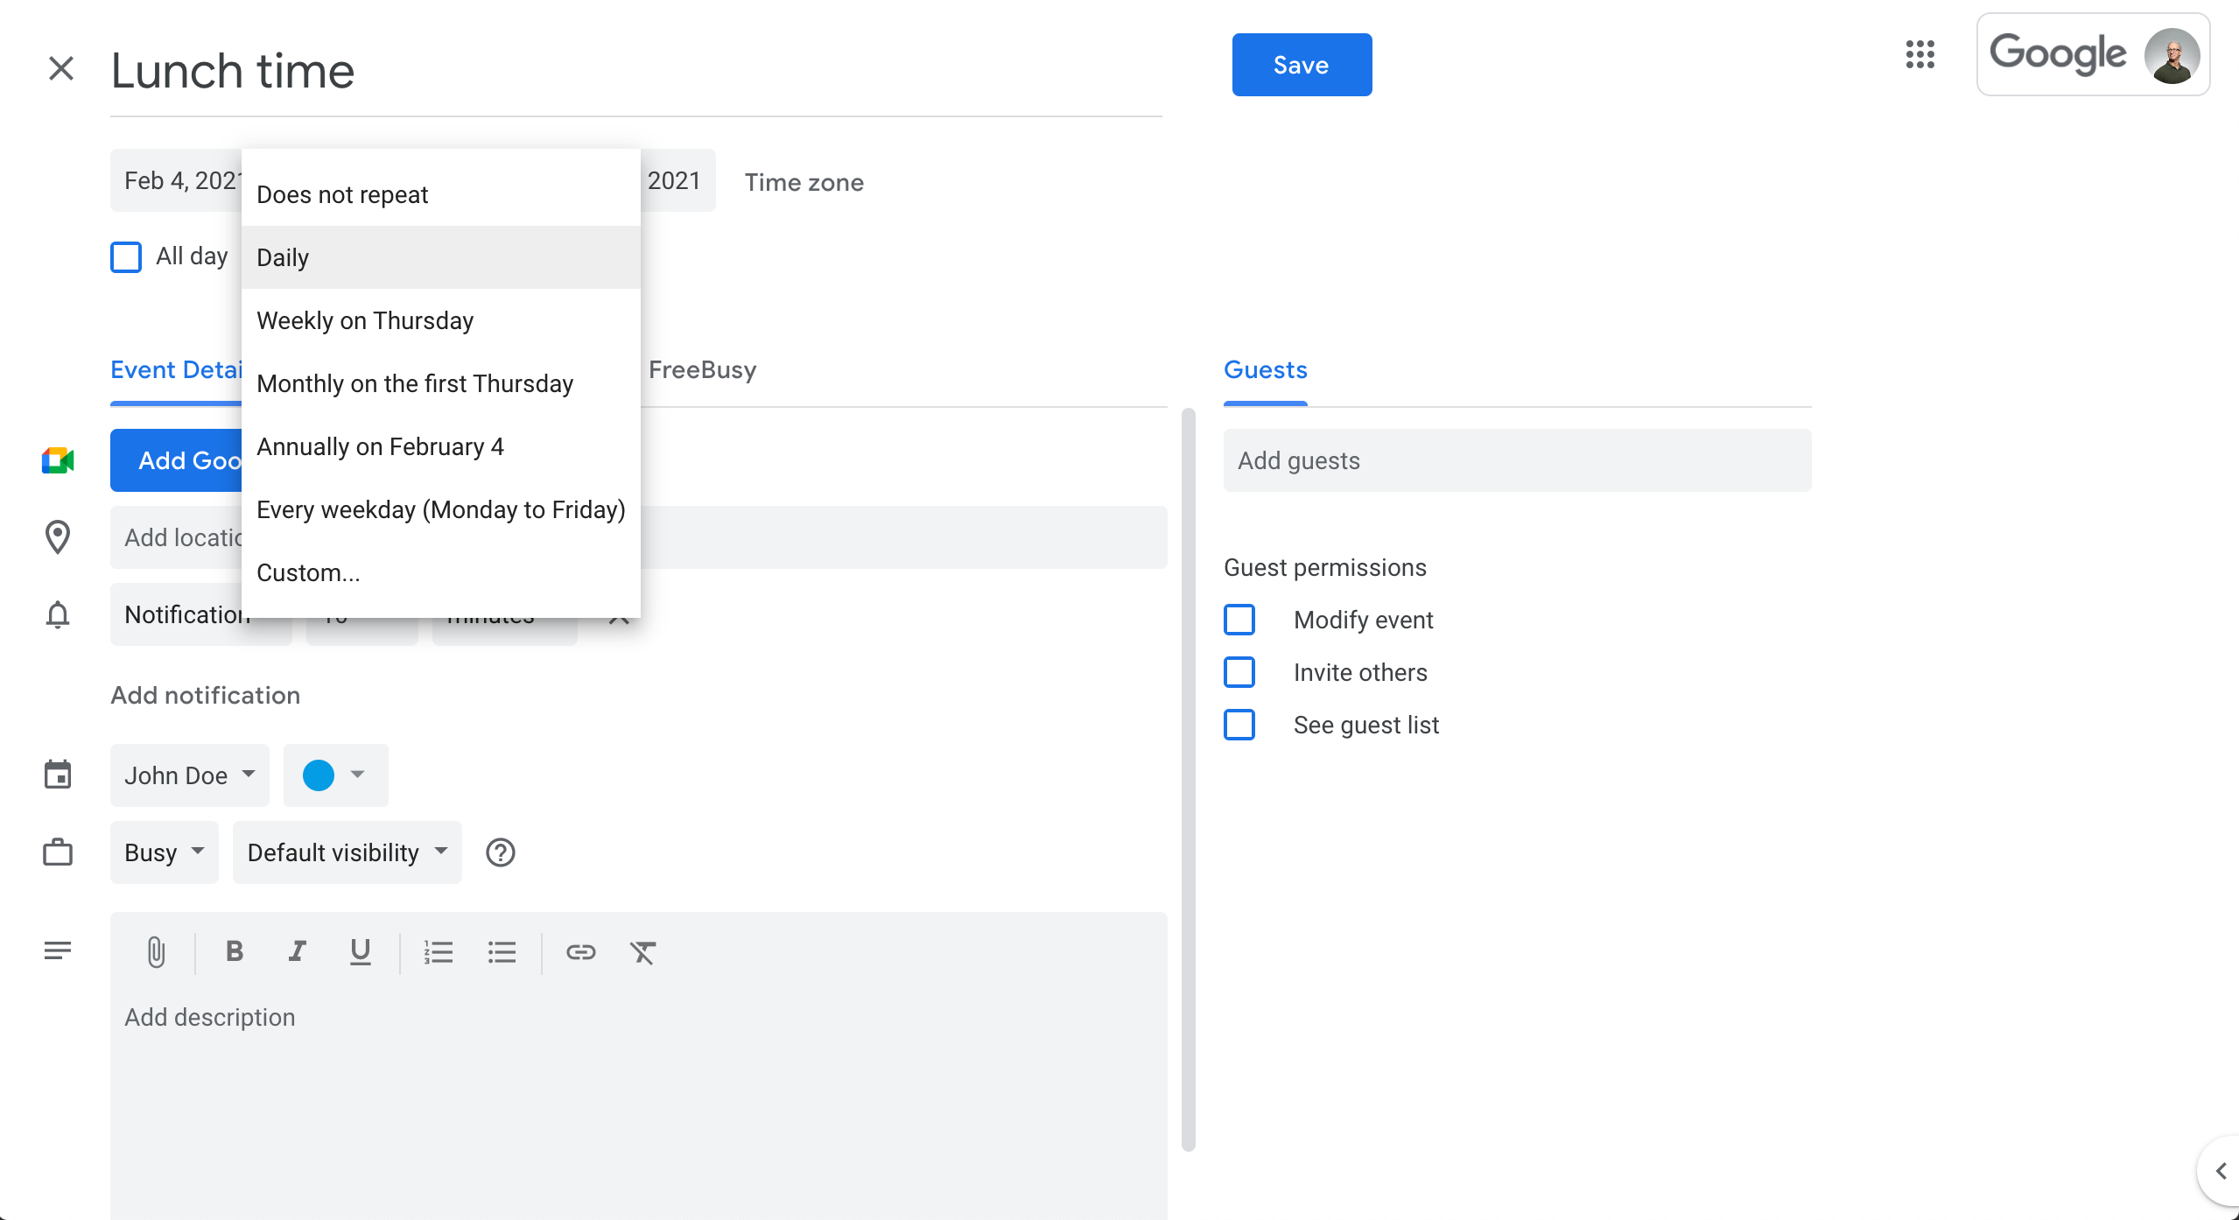Select Weekly on Thursday option
The width and height of the screenshot is (2239, 1220).
365,320
